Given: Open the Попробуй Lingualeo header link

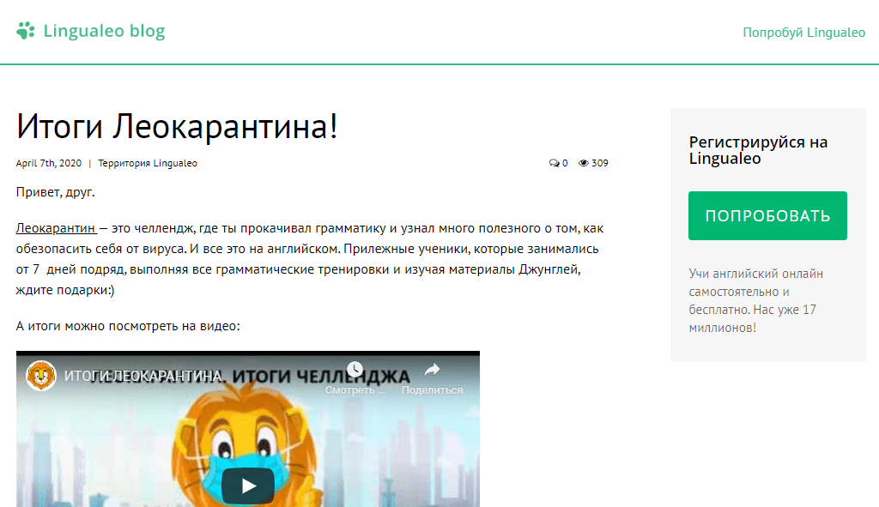Looking at the screenshot, I should [803, 33].
